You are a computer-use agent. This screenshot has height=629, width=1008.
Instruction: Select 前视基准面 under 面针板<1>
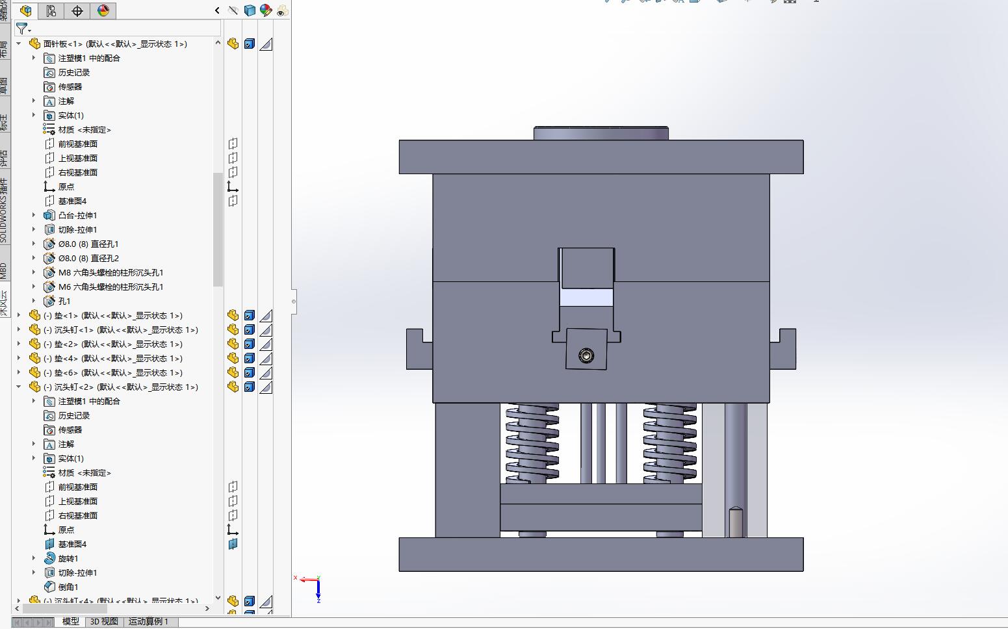pos(77,144)
